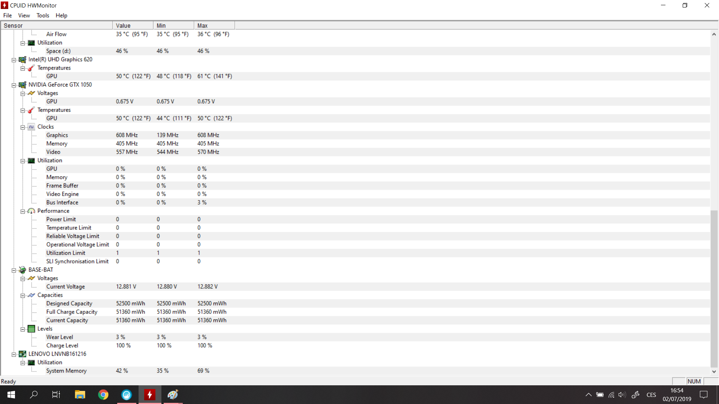
Task: Open the Tools menu
Action: pyautogui.click(x=43, y=15)
